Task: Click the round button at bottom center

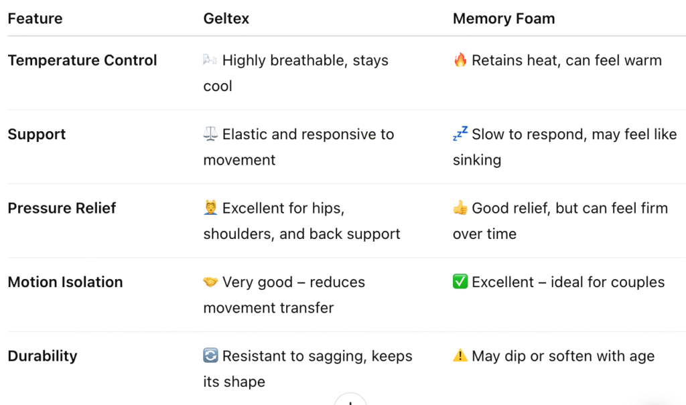Action: 350,402
